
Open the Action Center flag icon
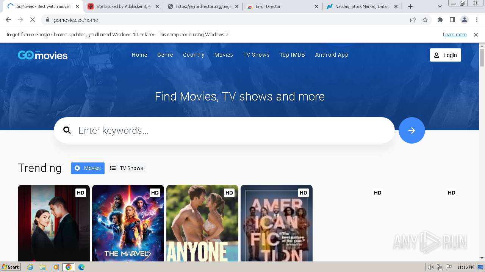tap(448, 267)
